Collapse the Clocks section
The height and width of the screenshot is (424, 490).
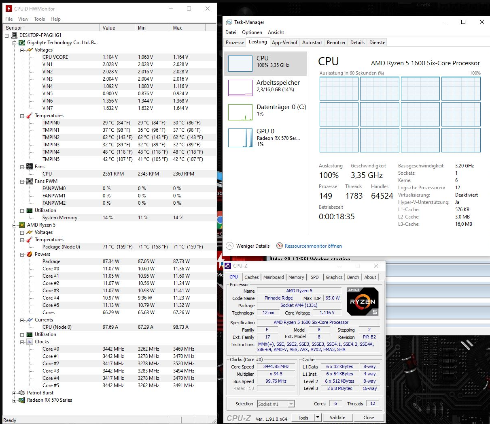pos(22,342)
